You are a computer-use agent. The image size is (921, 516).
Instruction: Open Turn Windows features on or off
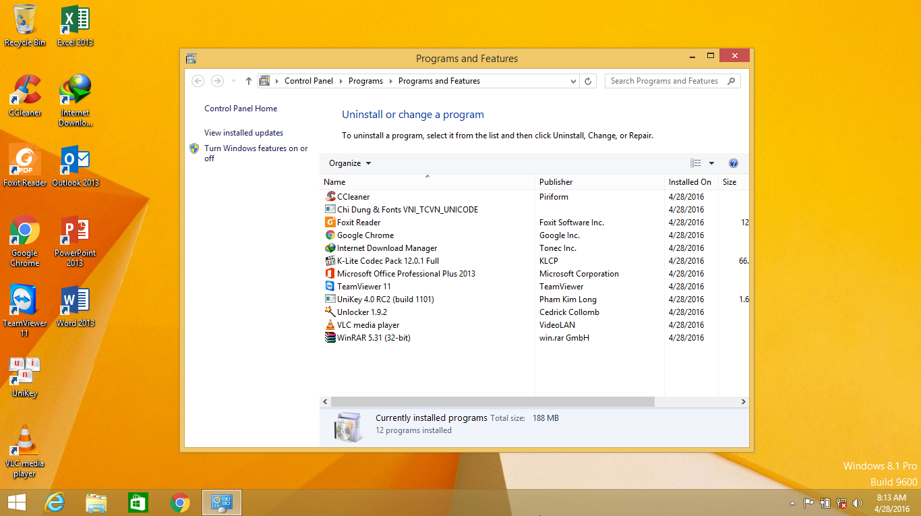(256, 153)
